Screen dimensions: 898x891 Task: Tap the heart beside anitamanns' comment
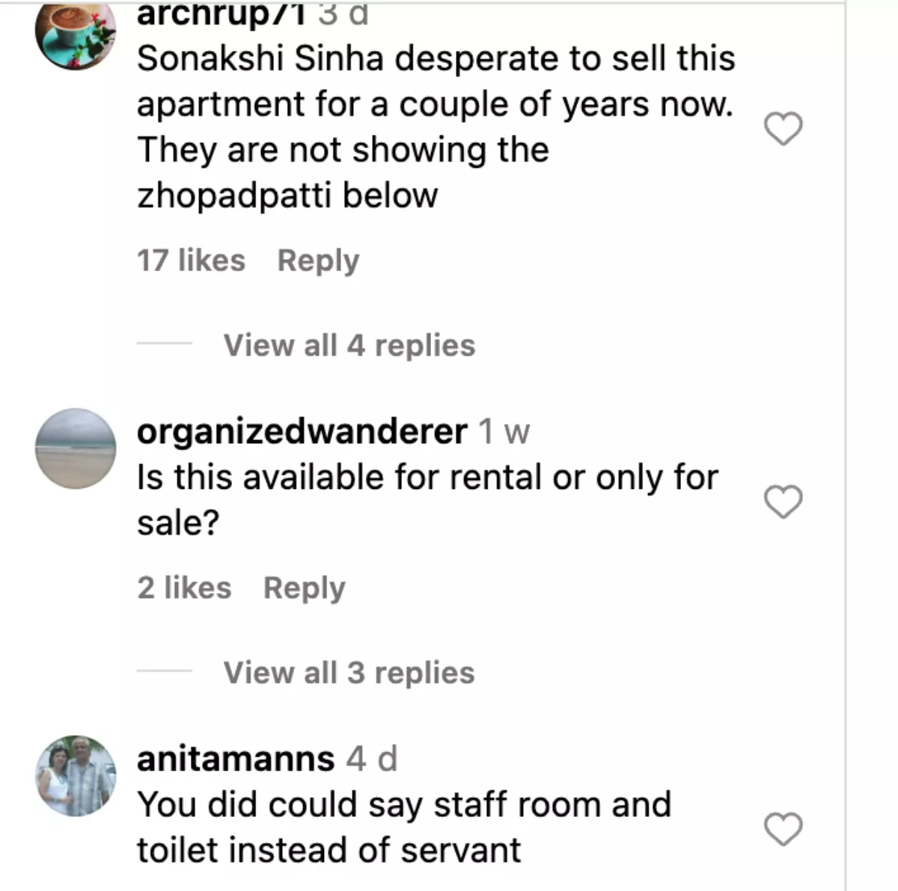point(783,829)
